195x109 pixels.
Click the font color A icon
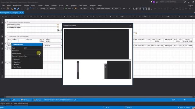point(133,9)
